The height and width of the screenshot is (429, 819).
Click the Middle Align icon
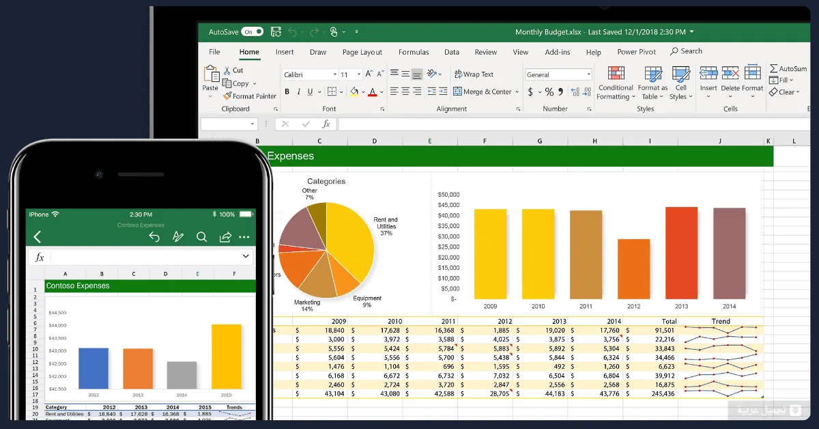coord(405,74)
